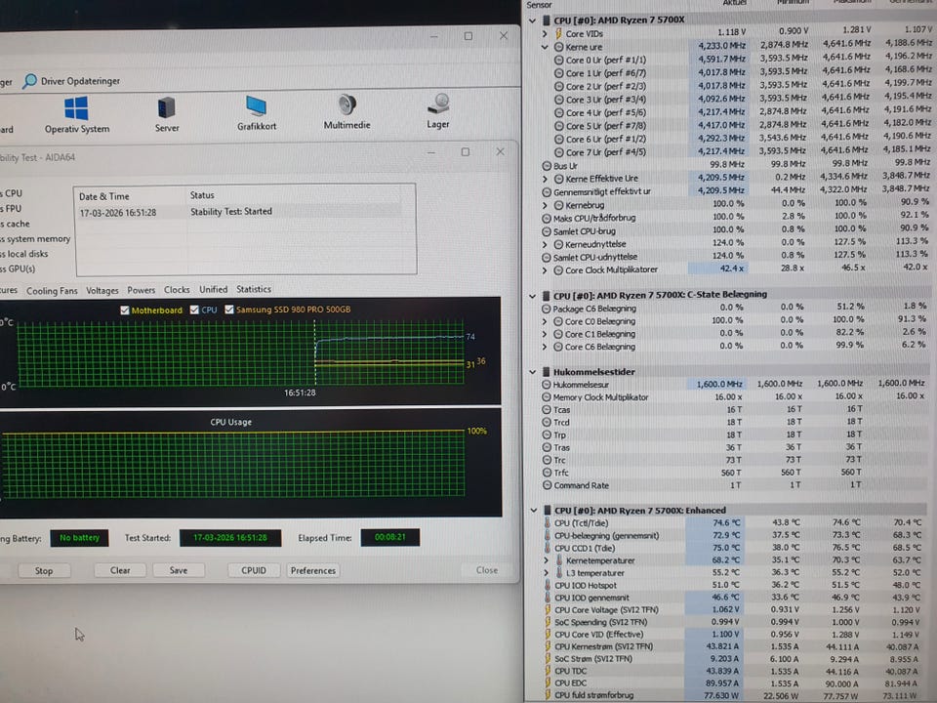Screen dimensions: 937x703
Task: Open the Statistics tab
Action: (254, 290)
